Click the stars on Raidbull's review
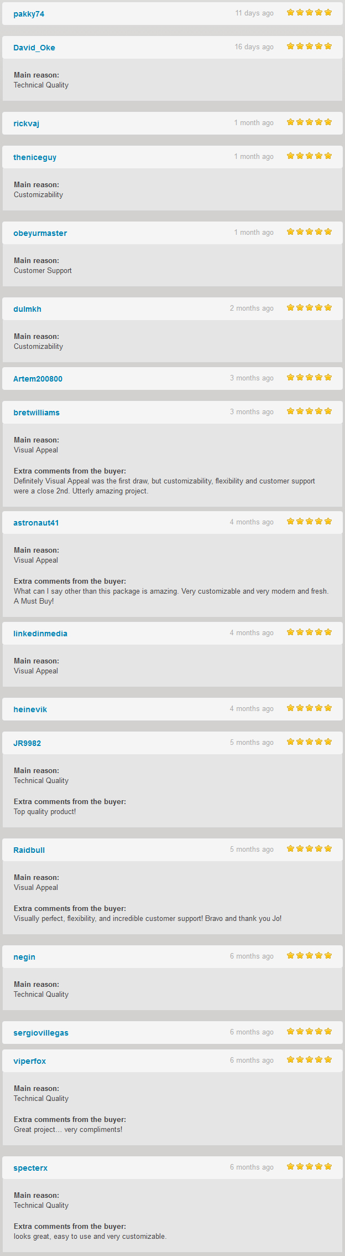This screenshot has width=345, height=1256. pyautogui.click(x=309, y=849)
